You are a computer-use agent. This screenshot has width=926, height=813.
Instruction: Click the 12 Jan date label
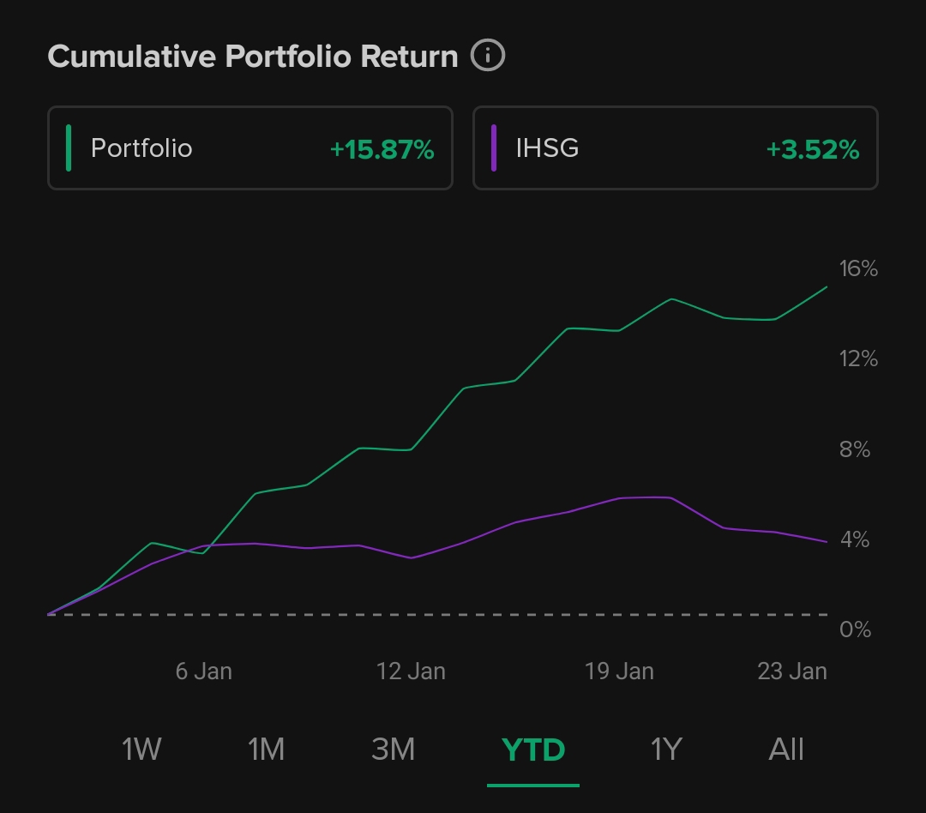[x=411, y=671]
